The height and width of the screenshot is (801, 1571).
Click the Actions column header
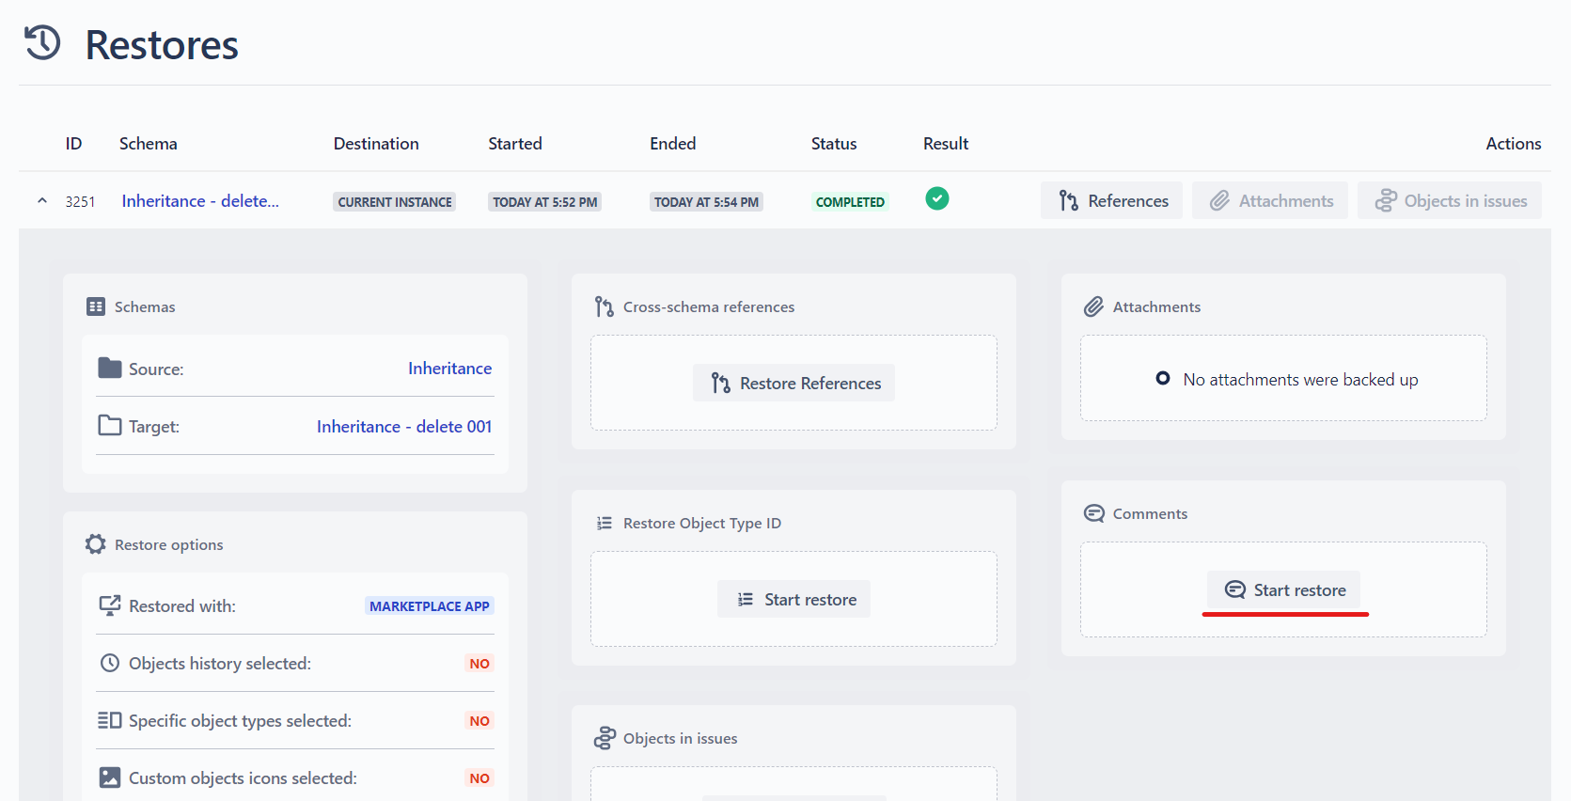click(x=1514, y=144)
